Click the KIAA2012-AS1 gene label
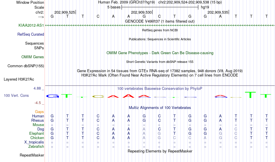Viewport: 275px width, 162px height. point(31,26)
